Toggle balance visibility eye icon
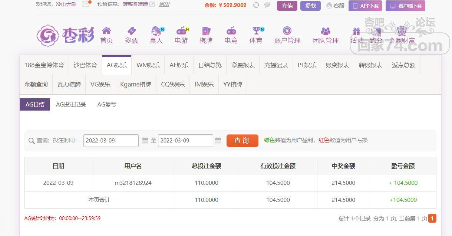Image resolution: width=452 pixels, height=236 pixels. (x=267, y=5)
